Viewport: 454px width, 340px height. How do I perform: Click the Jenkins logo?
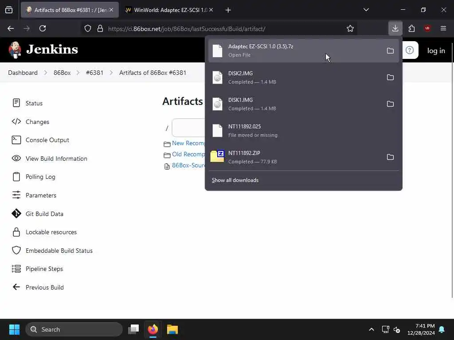(43, 50)
